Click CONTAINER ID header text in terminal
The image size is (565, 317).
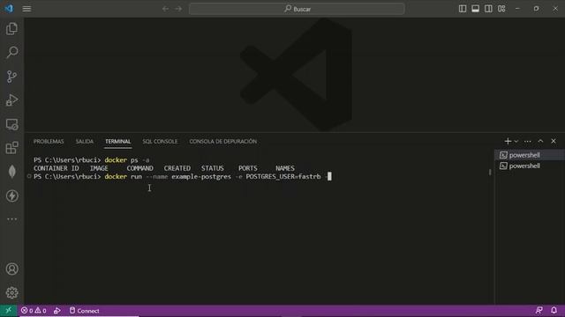point(56,168)
